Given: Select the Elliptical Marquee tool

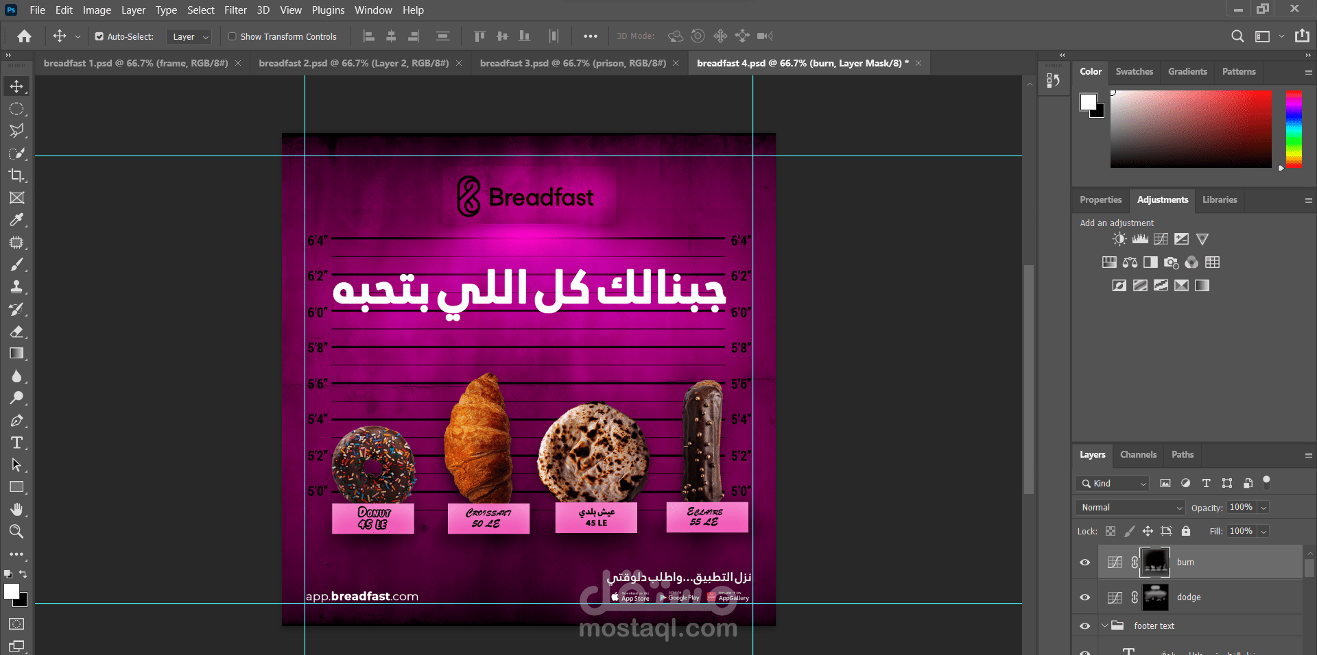Looking at the screenshot, I should point(16,109).
